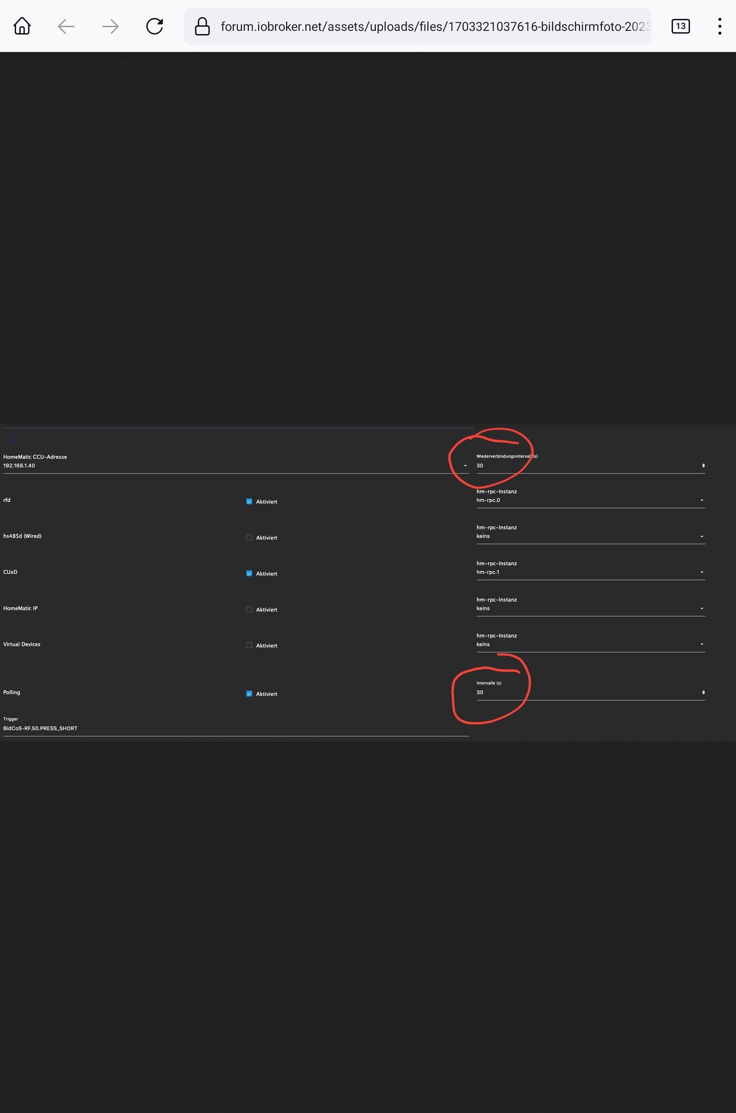
Task: Click the polling Intervalle number stepper
Action: click(703, 692)
